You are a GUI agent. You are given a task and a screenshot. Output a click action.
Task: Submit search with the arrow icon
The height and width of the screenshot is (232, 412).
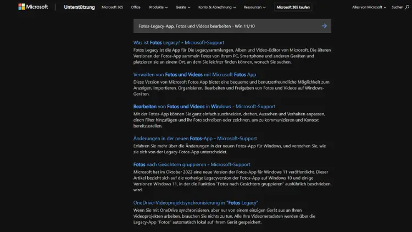click(x=324, y=26)
